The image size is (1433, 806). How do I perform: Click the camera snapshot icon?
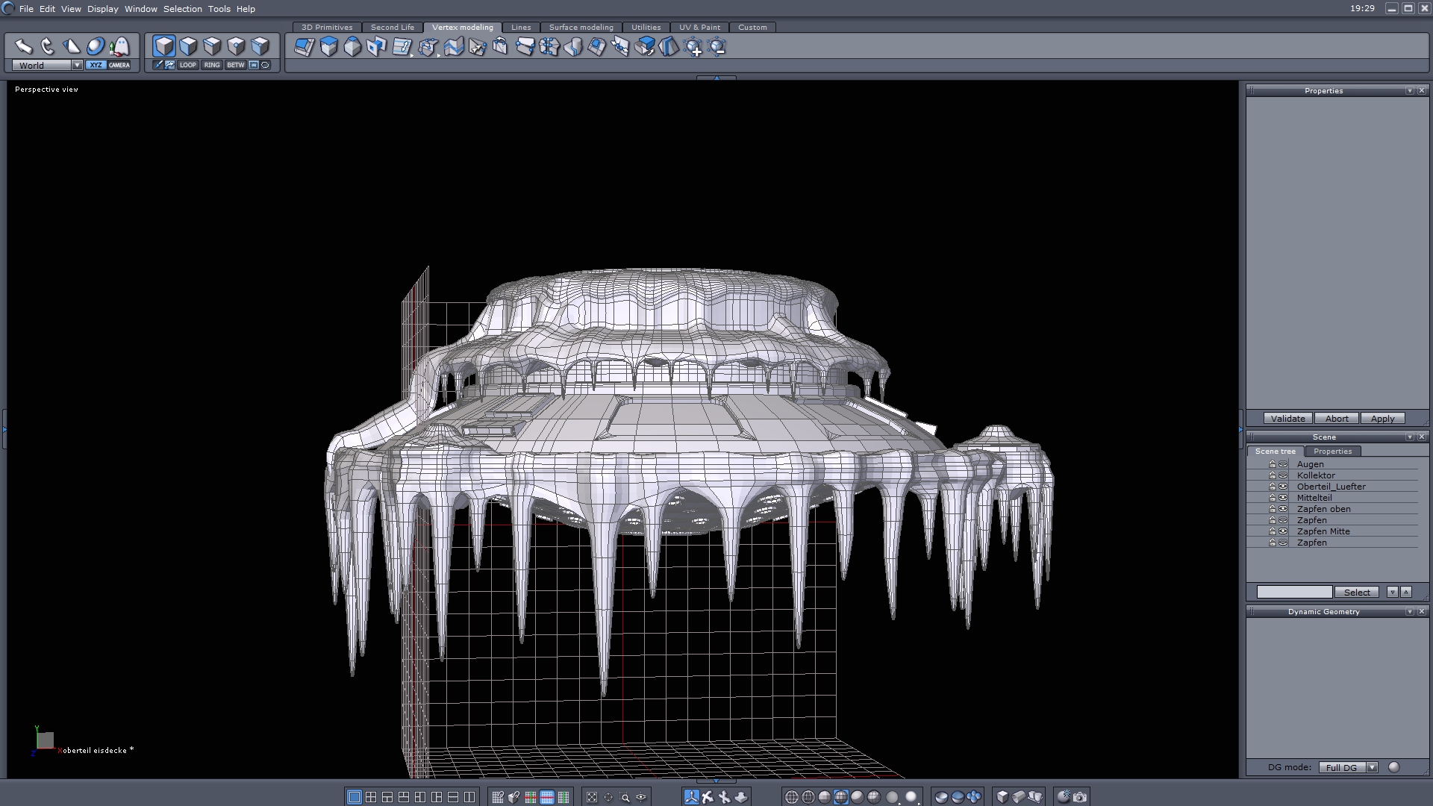click(x=1080, y=797)
